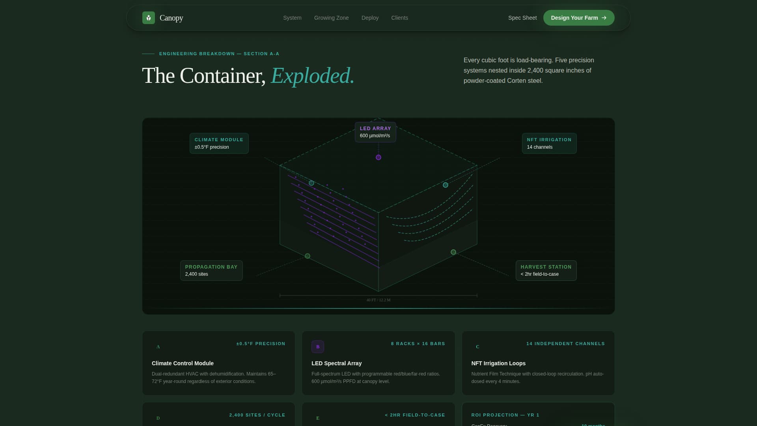This screenshot has height=426, width=757.
Task: Select the Propagation Bay callout label
Action: click(211, 271)
